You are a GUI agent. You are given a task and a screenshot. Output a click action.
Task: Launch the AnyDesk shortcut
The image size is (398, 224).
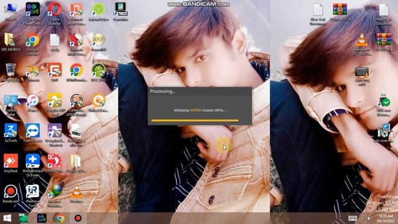point(11,163)
